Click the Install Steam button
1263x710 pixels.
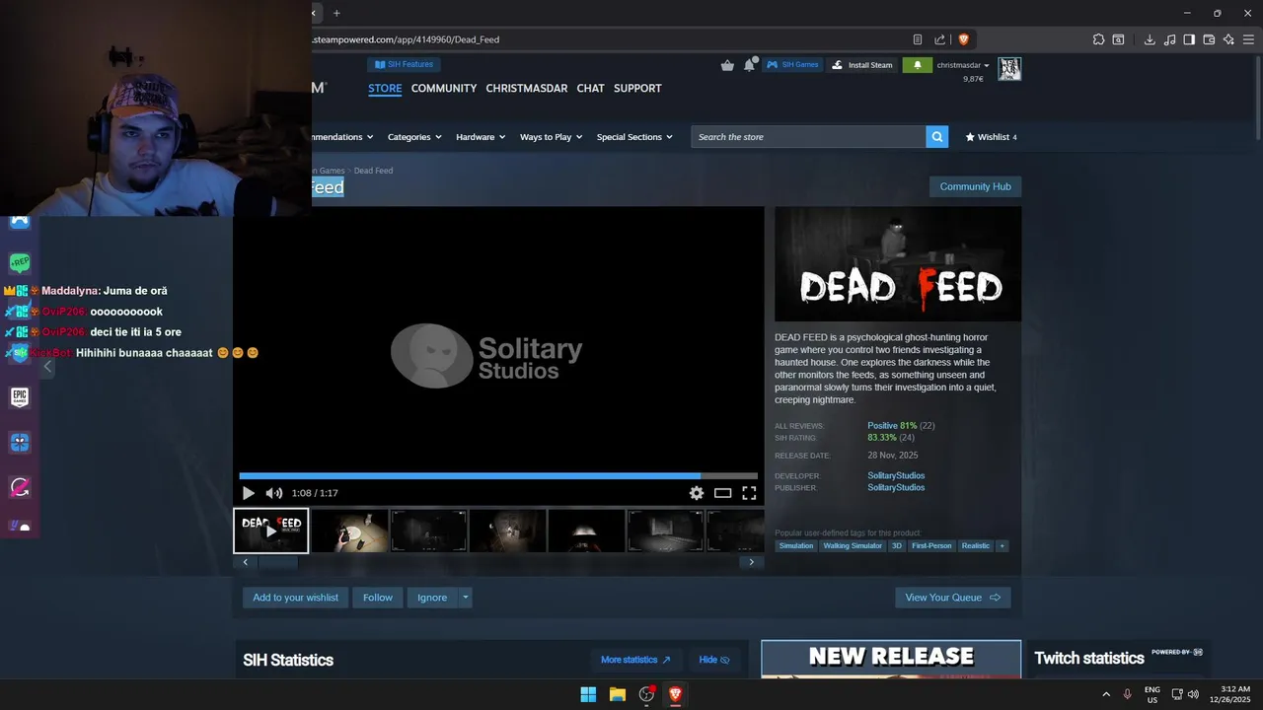[861, 65]
